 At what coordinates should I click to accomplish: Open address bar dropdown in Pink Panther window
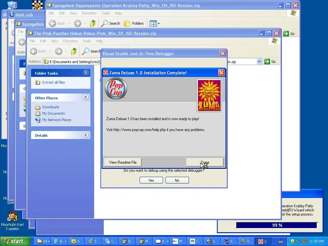coord(259,61)
